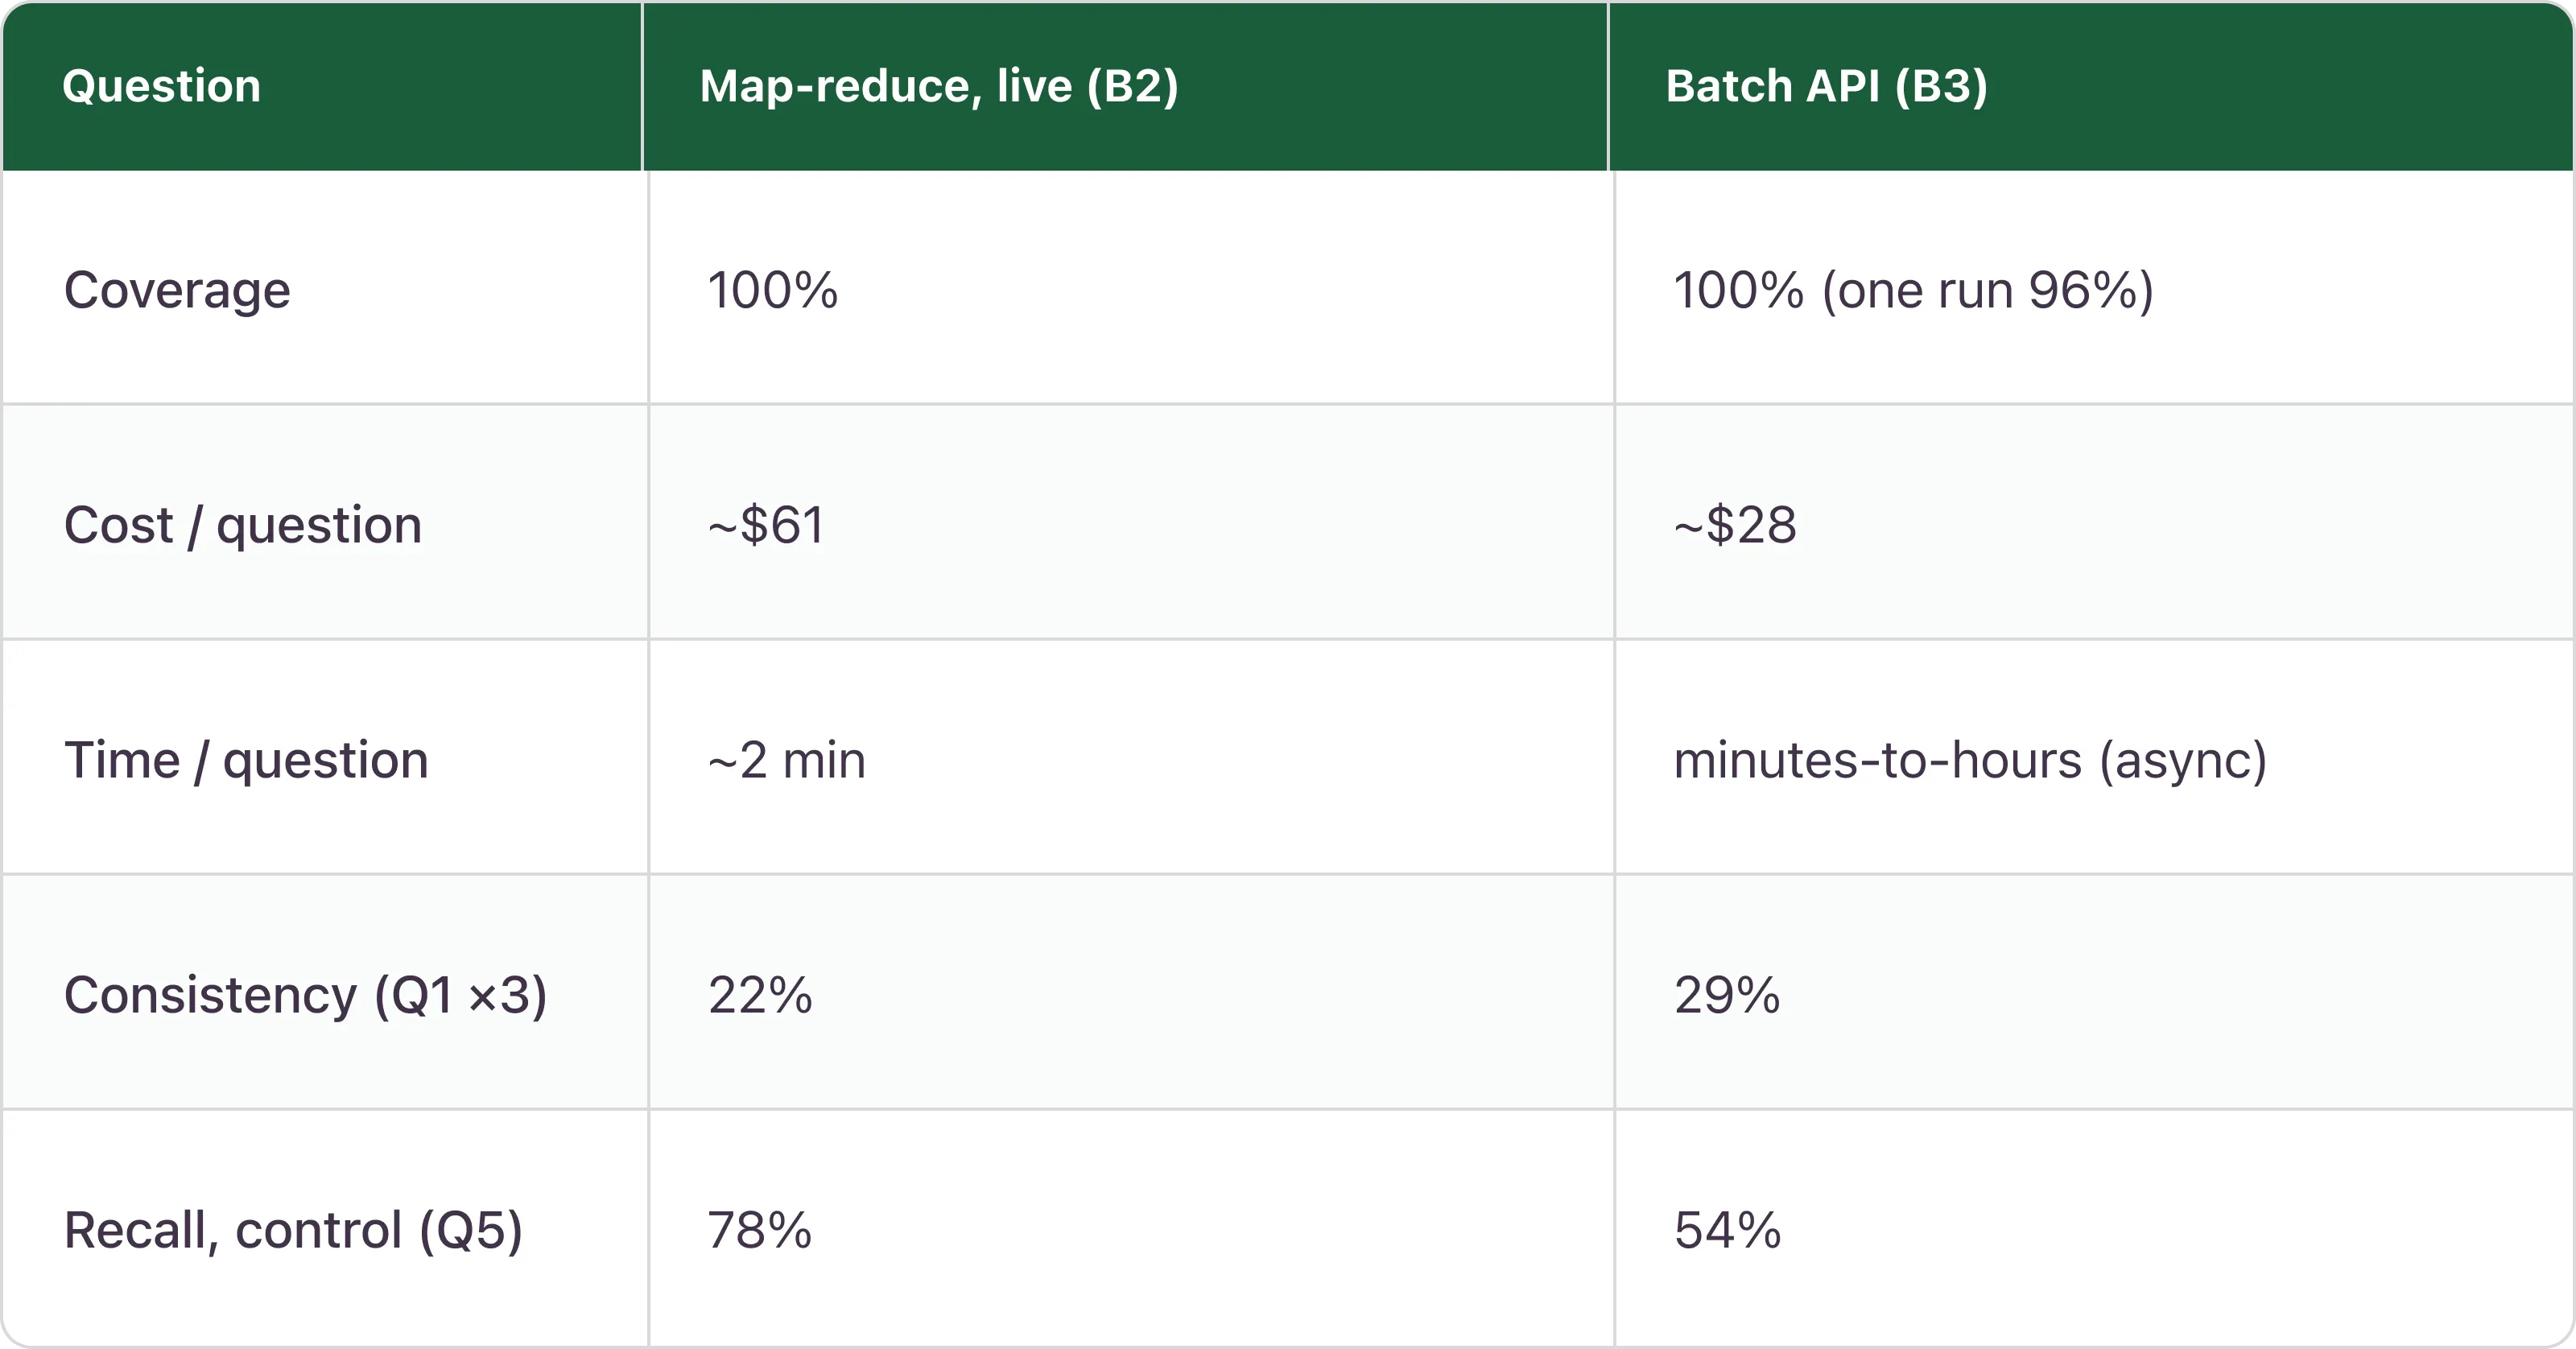This screenshot has width=2576, height=1349.
Task: Click the 29% consistency value
Action: [1727, 995]
